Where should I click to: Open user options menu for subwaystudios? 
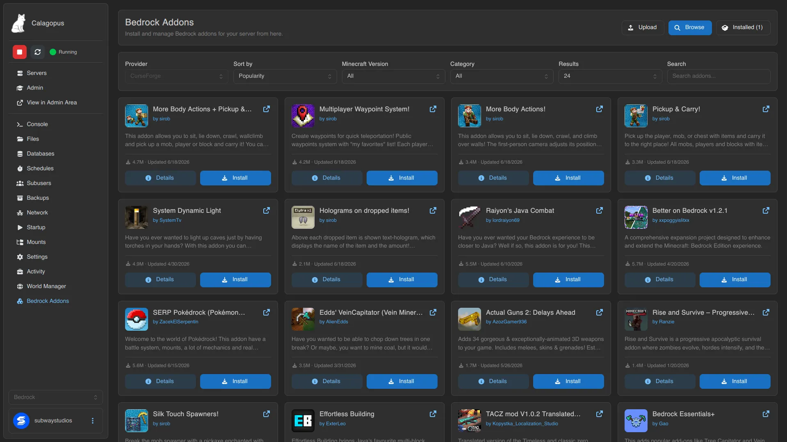point(93,421)
